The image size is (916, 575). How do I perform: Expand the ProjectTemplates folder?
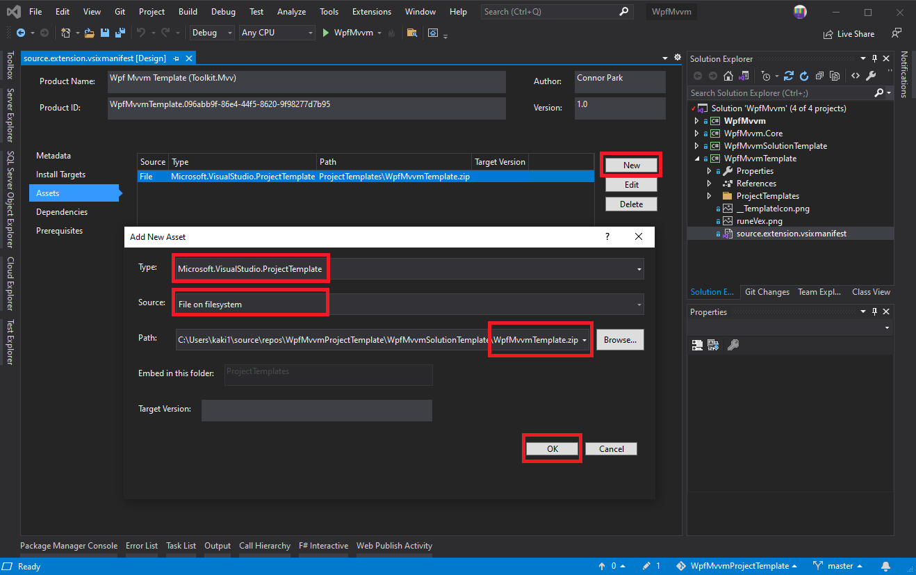(709, 196)
